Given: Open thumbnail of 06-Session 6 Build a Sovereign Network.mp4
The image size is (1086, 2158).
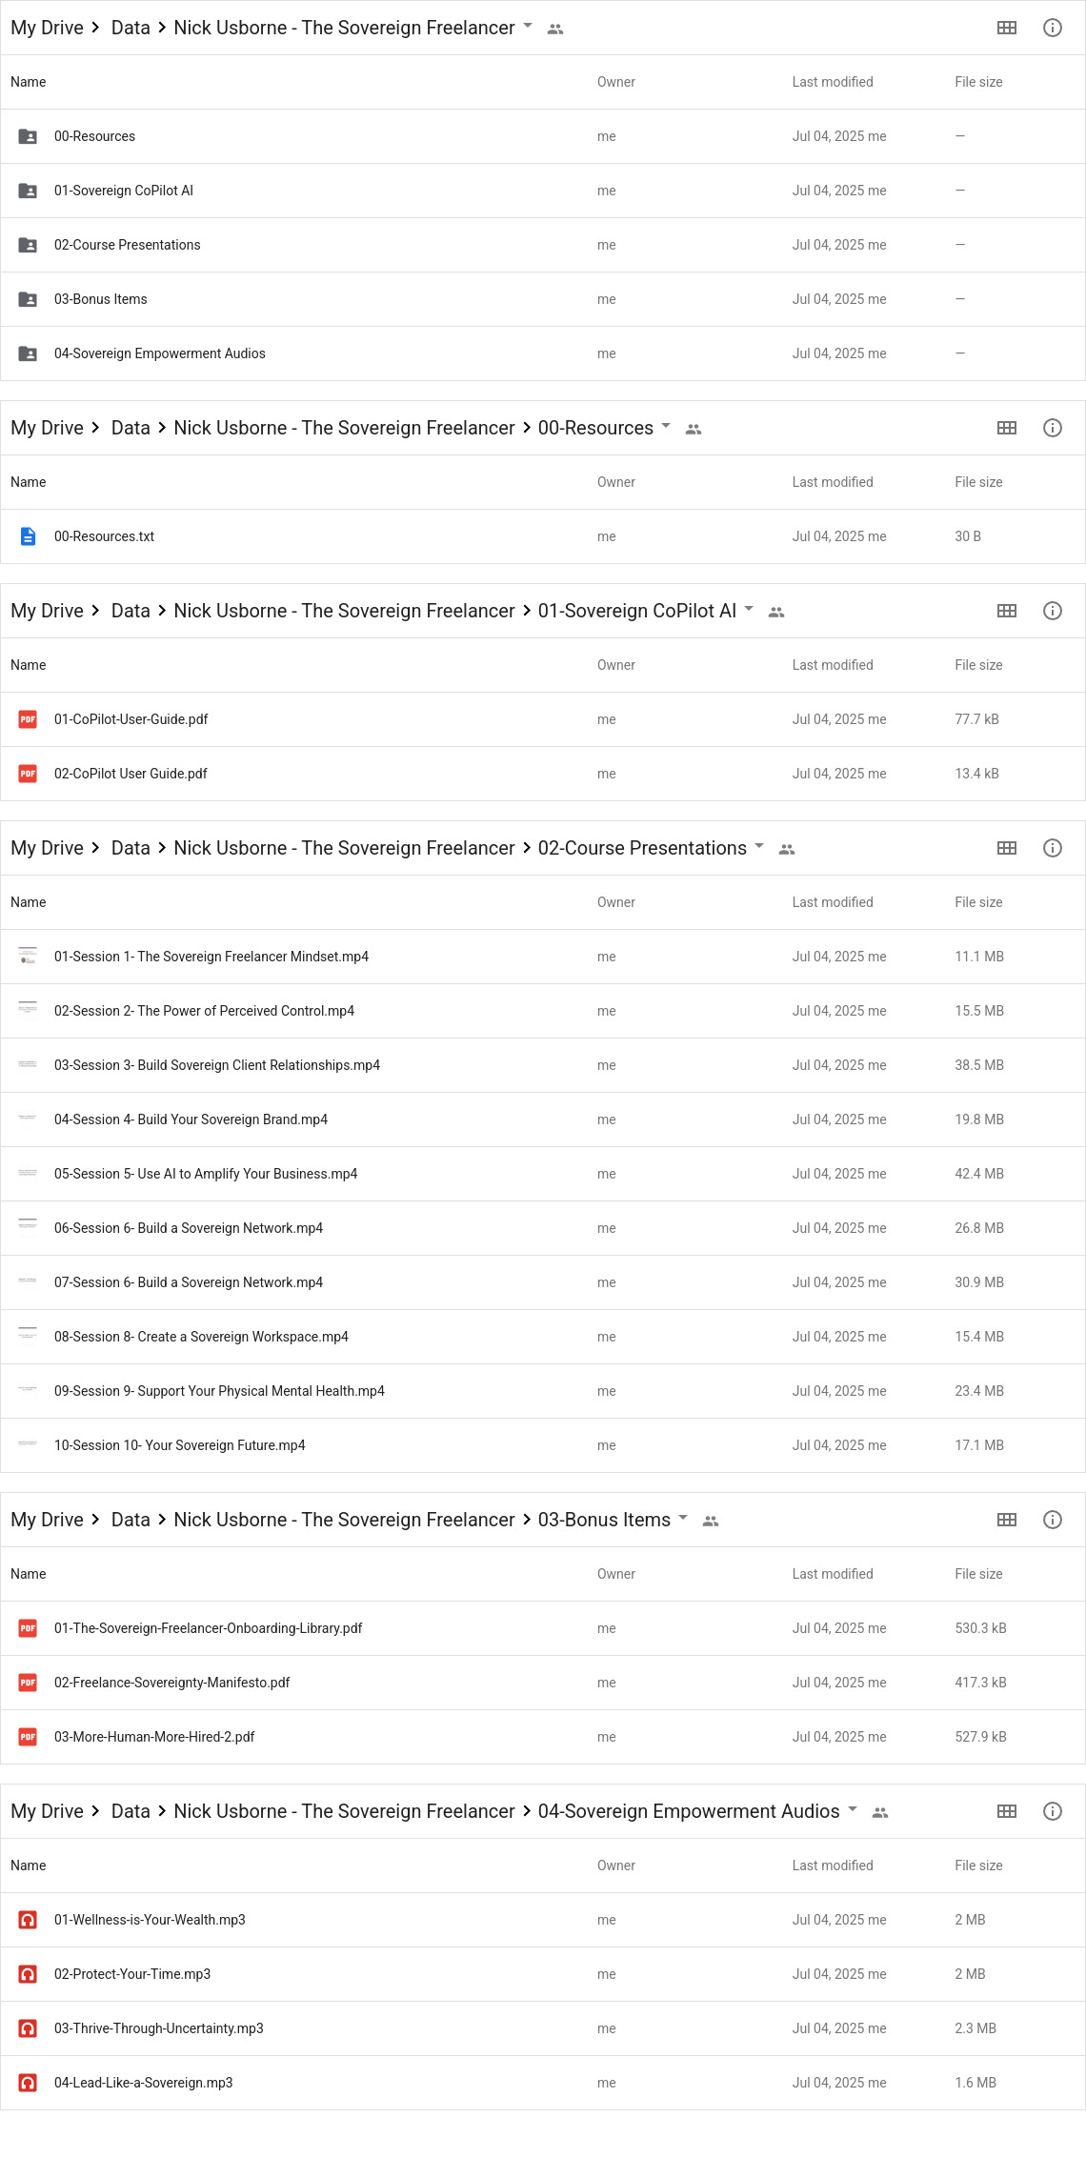Looking at the screenshot, I should 28,1228.
